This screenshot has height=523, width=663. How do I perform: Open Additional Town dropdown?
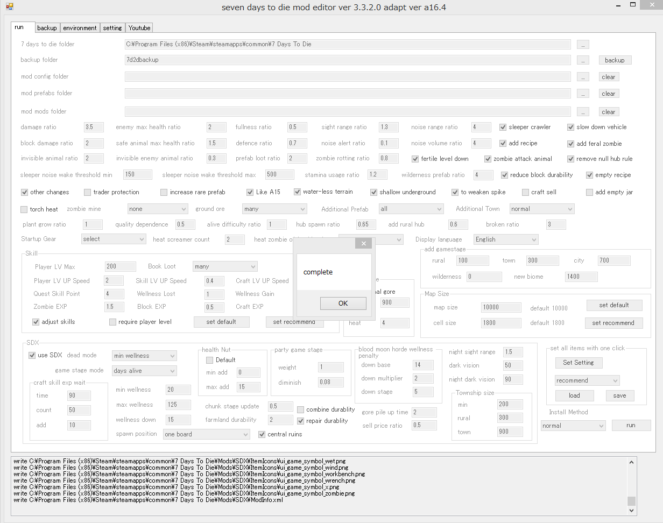(542, 209)
